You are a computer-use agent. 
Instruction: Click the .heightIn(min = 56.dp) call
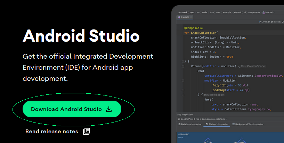tap(229, 85)
